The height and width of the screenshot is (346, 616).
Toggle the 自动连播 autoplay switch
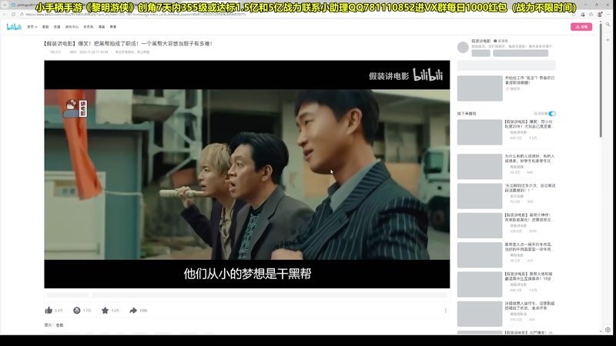pyautogui.click(x=551, y=113)
